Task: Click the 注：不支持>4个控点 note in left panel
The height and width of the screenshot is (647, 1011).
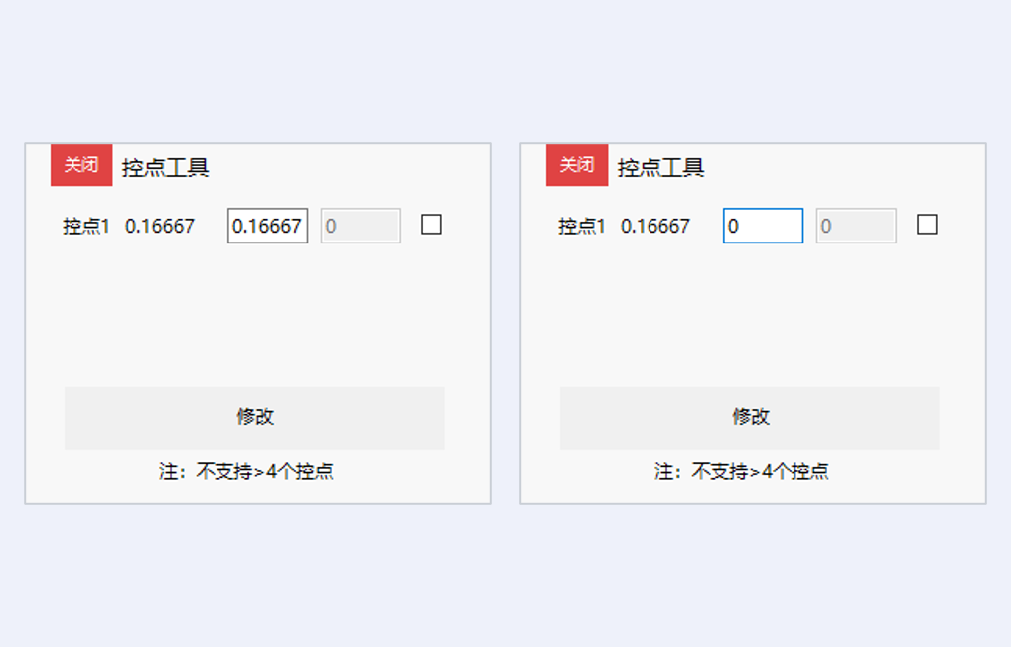Action: point(246,471)
